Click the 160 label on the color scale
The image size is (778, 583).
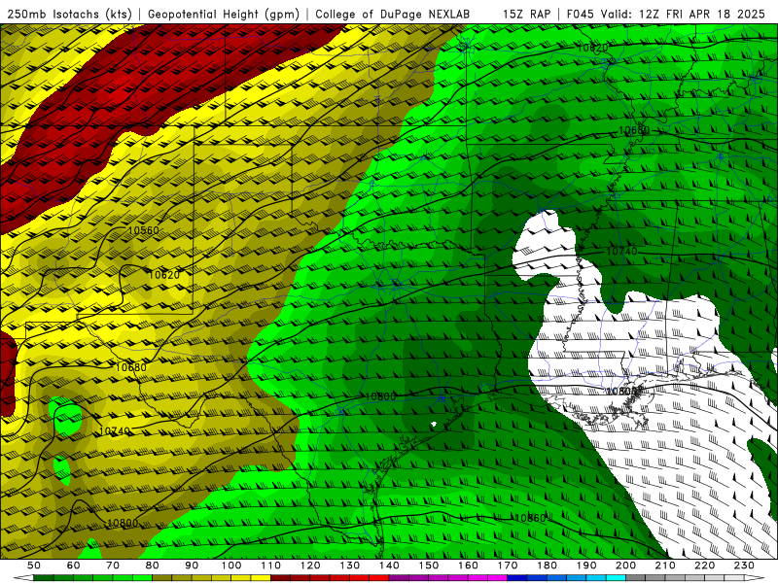(x=468, y=566)
